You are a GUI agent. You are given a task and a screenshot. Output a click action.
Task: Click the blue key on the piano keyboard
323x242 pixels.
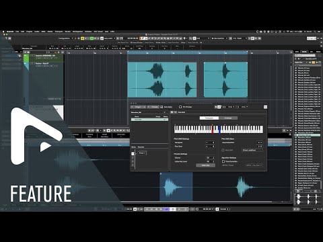click(219, 129)
